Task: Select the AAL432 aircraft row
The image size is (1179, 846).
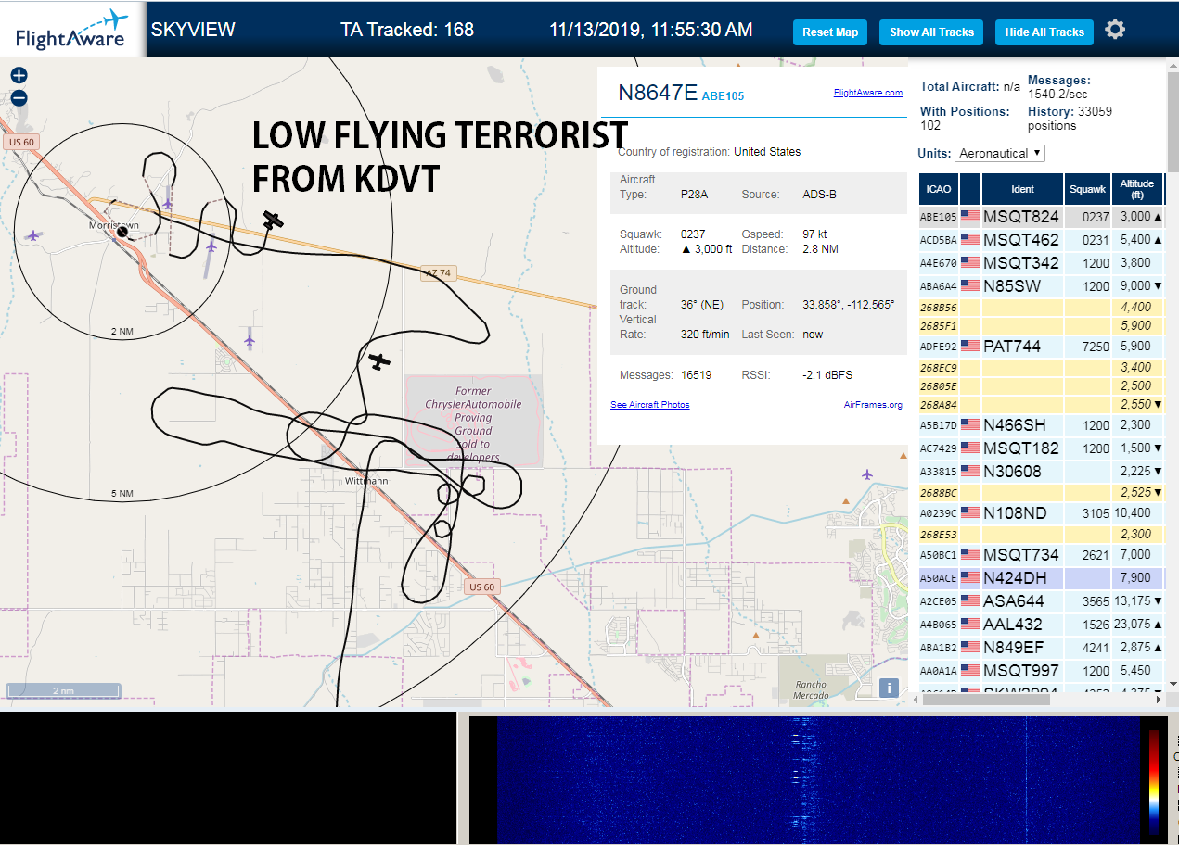Action: point(1041,625)
